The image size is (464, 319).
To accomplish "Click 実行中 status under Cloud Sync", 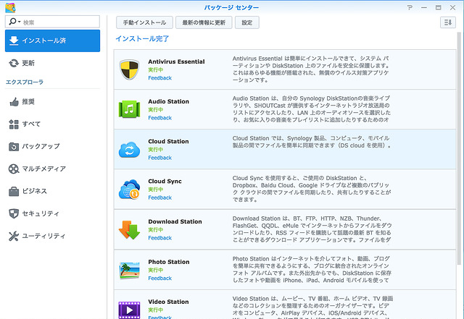I will (156, 190).
